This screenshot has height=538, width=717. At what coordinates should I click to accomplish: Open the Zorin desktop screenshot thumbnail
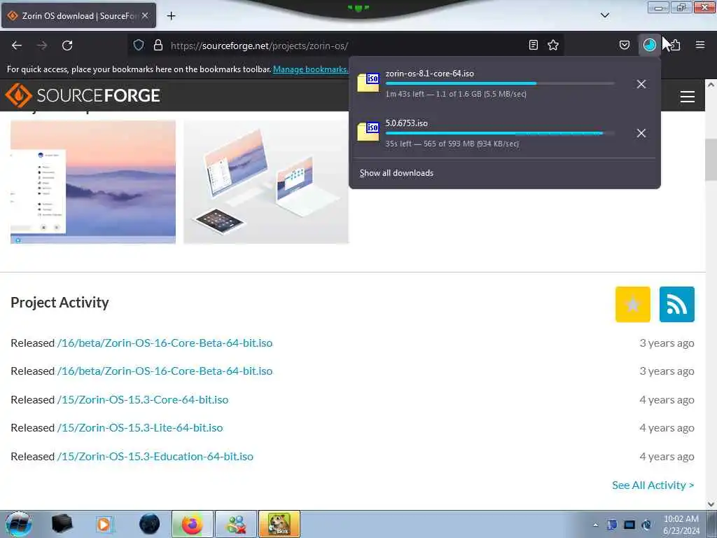coord(93,181)
